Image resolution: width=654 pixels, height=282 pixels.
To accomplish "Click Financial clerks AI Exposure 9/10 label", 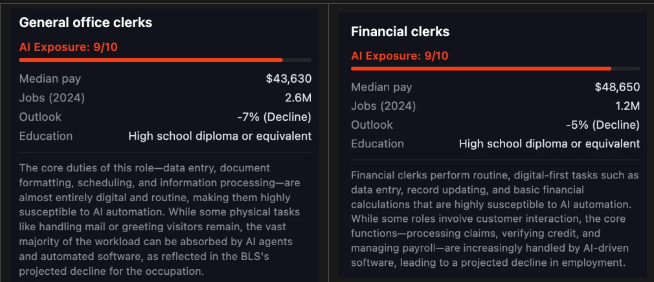I will tap(400, 56).
